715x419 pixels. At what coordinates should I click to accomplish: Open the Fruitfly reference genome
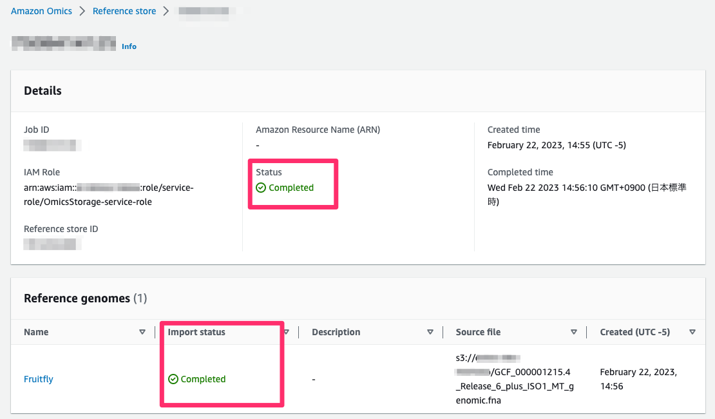tap(38, 379)
